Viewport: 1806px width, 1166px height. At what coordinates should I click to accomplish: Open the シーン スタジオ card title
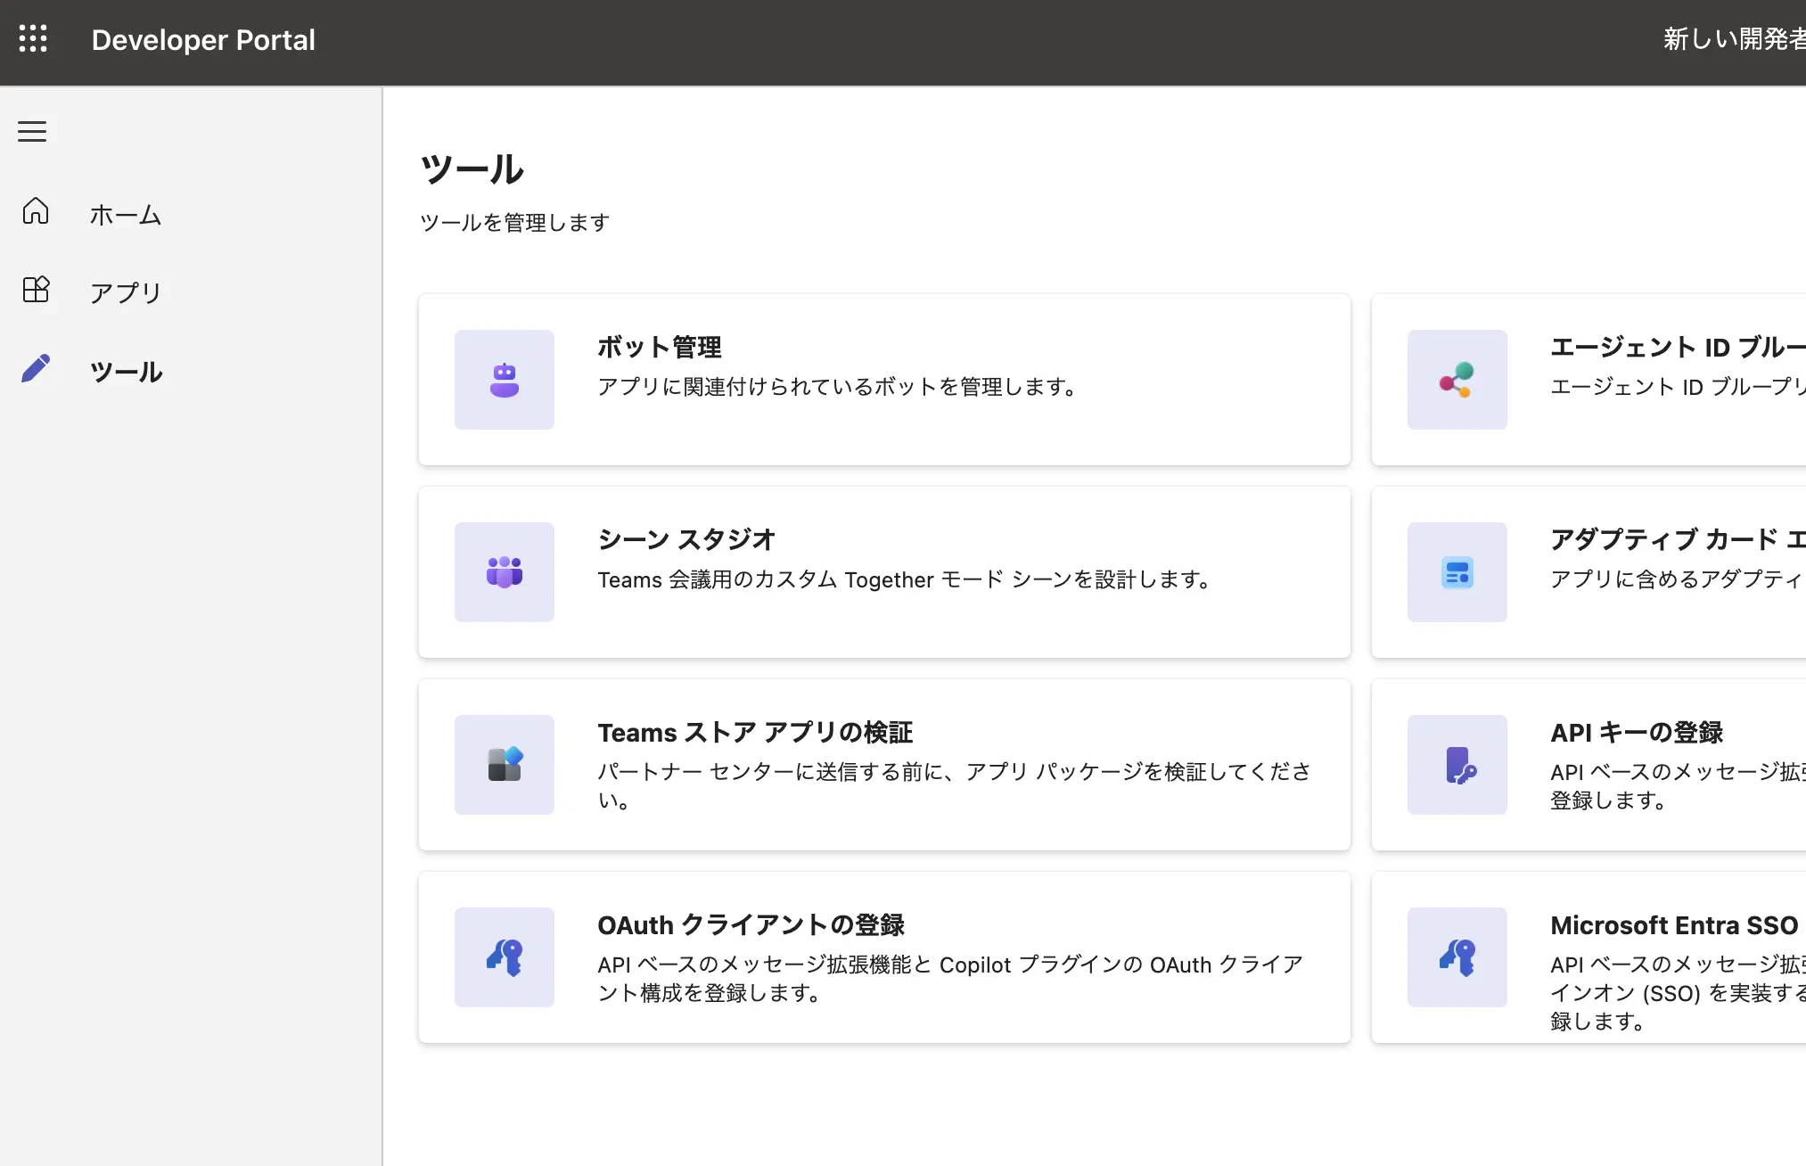tap(686, 539)
